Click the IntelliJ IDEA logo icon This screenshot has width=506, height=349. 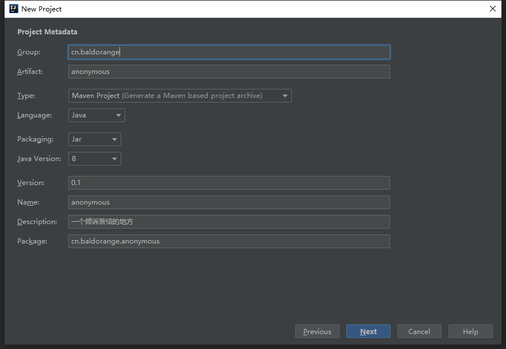tap(14, 9)
